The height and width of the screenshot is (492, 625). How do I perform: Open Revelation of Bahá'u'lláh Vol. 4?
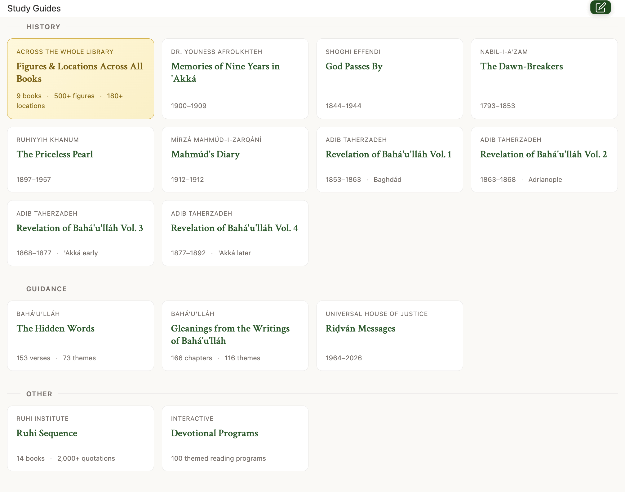pos(235,233)
